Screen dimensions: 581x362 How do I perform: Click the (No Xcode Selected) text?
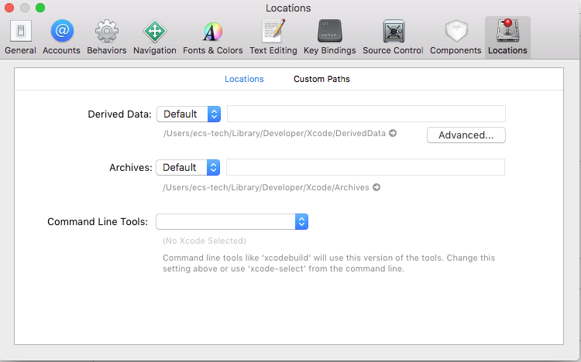pyautogui.click(x=205, y=241)
